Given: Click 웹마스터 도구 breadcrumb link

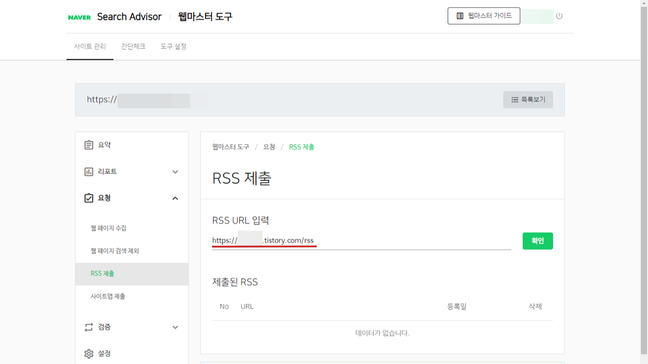Looking at the screenshot, I should coord(231,147).
